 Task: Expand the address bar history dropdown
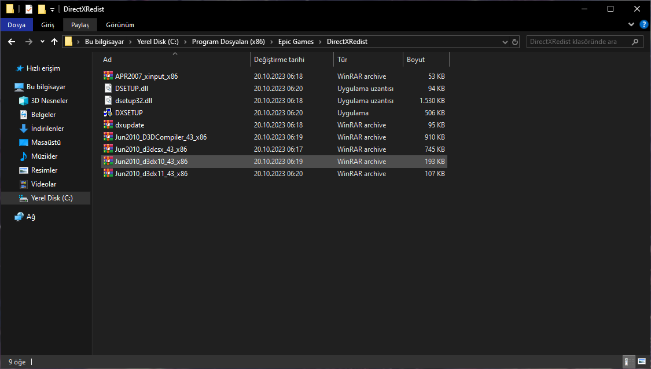tap(505, 42)
